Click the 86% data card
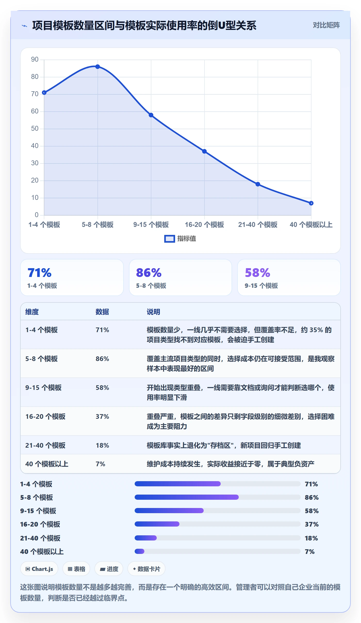The height and width of the screenshot is (623, 361). click(180, 277)
